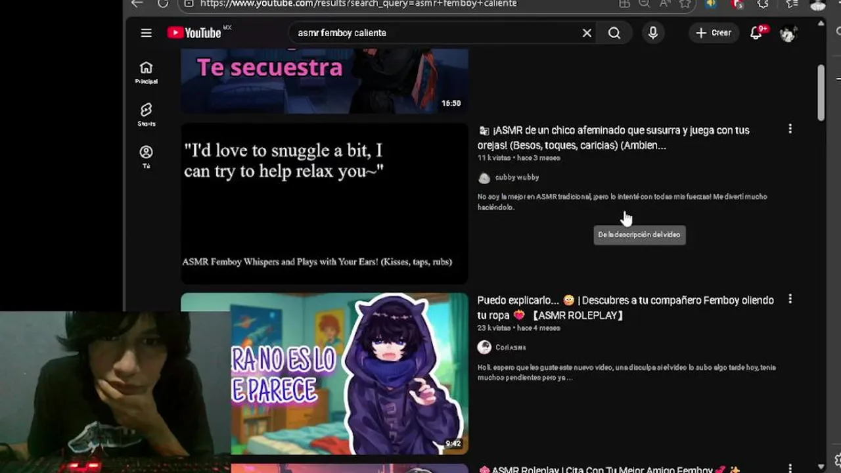Open the YouTube account avatar menu
This screenshot has height=473, width=841.
point(788,33)
